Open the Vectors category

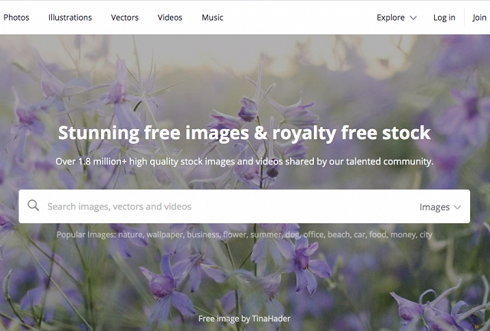coord(125,18)
